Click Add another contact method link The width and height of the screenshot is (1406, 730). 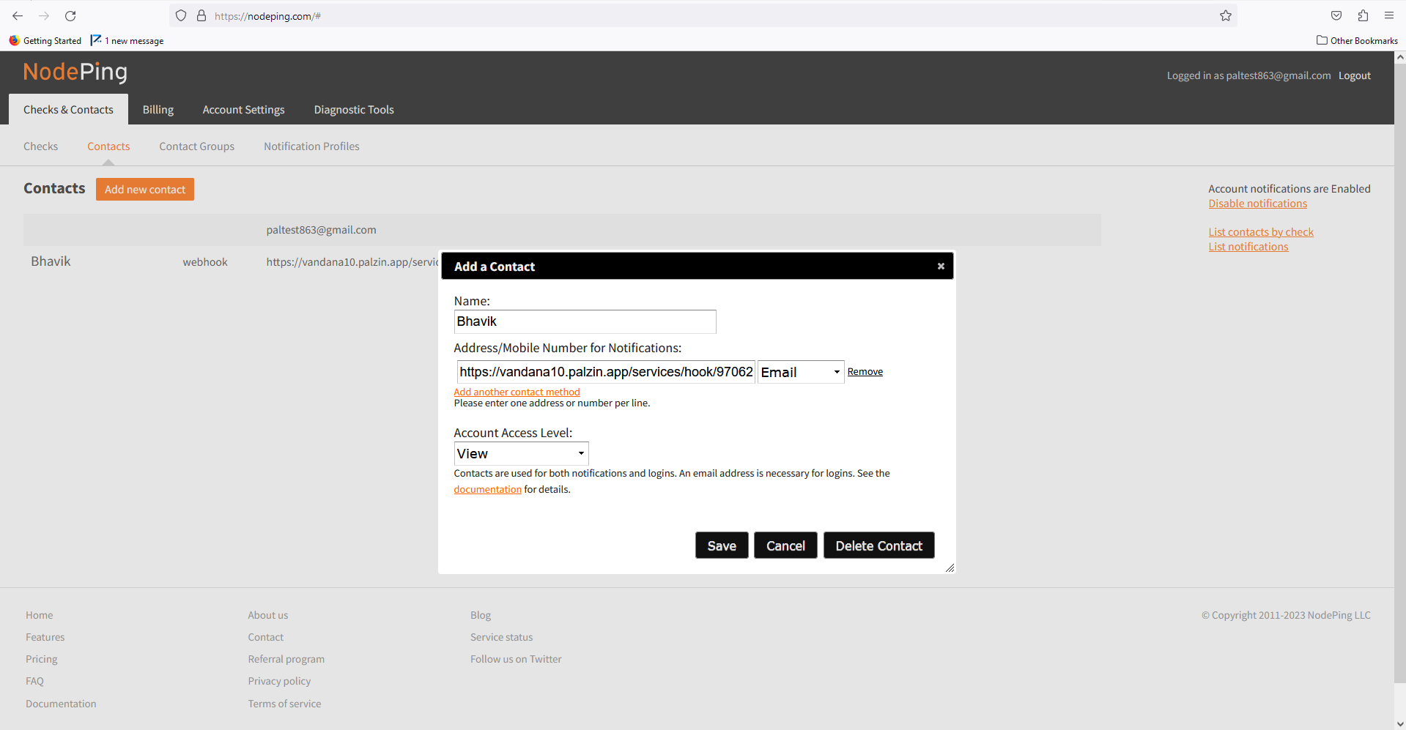pyautogui.click(x=517, y=392)
